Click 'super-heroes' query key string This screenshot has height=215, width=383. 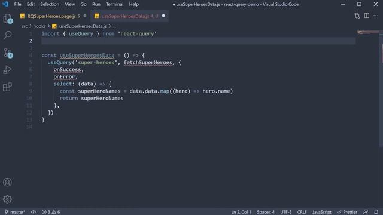click(96, 62)
